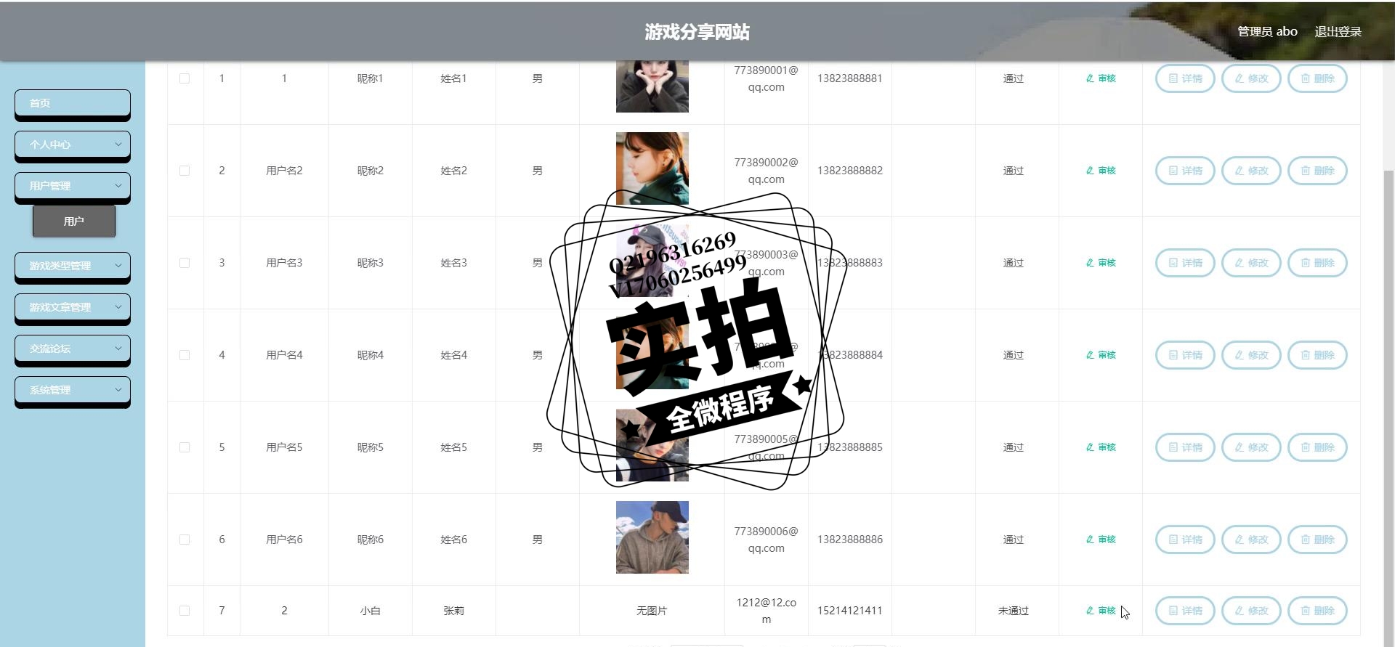Click the 删除 delete button in row 3

coord(1317,263)
